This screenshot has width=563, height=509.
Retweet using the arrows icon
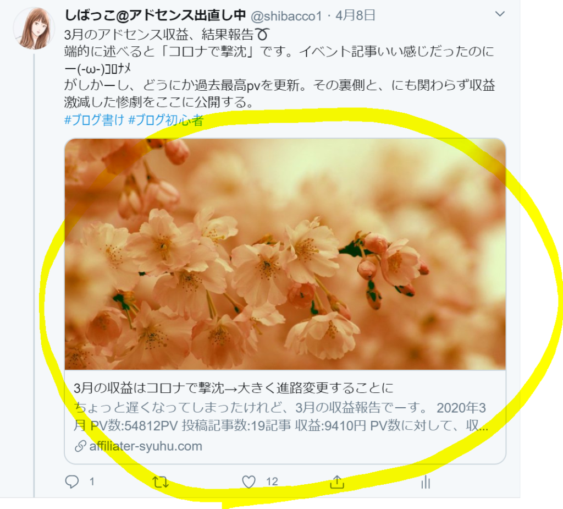pyautogui.click(x=161, y=481)
